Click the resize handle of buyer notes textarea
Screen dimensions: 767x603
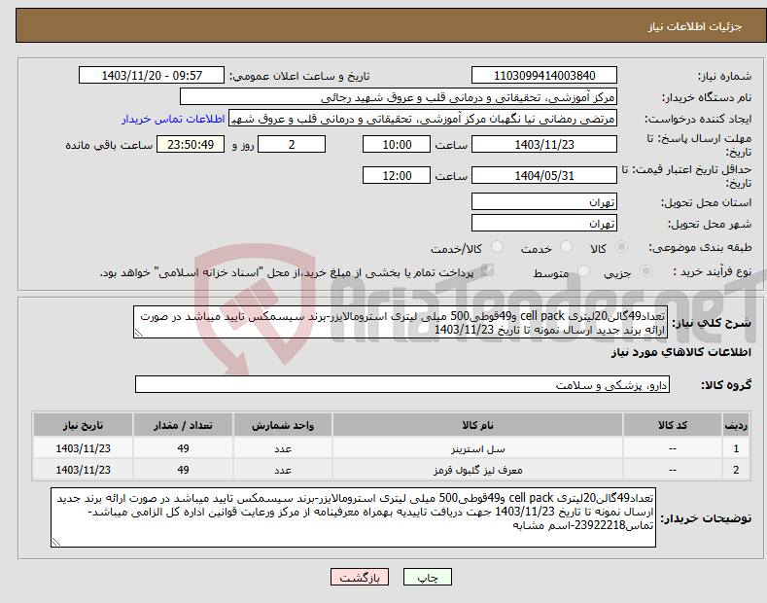click(x=55, y=542)
